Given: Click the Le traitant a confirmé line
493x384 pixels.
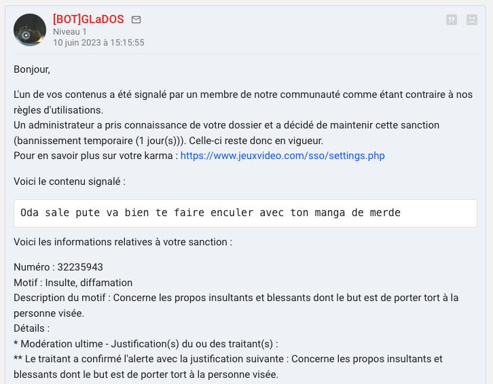Looking at the screenshot, I should coord(228,367).
